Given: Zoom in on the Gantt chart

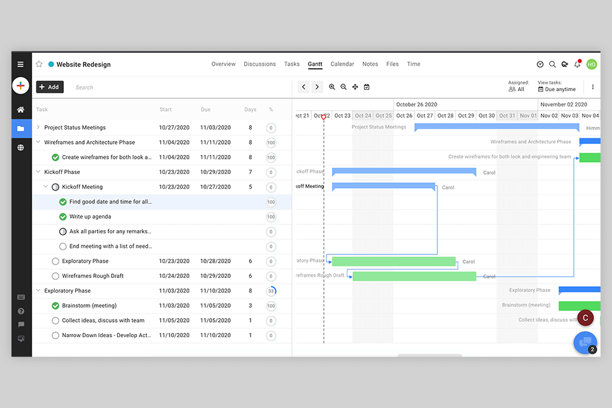Looking at the screenshot, I should point(331,87).
